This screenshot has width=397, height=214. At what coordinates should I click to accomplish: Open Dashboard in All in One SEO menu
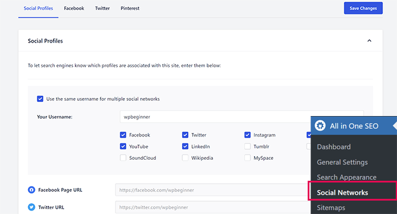click(334, 147)
